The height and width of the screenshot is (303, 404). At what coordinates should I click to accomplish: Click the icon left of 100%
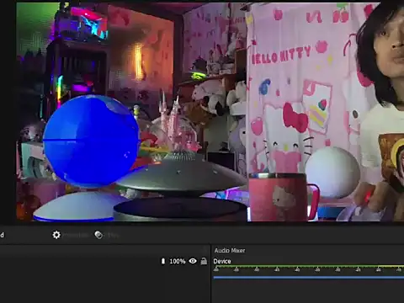(x=163, y=261)
